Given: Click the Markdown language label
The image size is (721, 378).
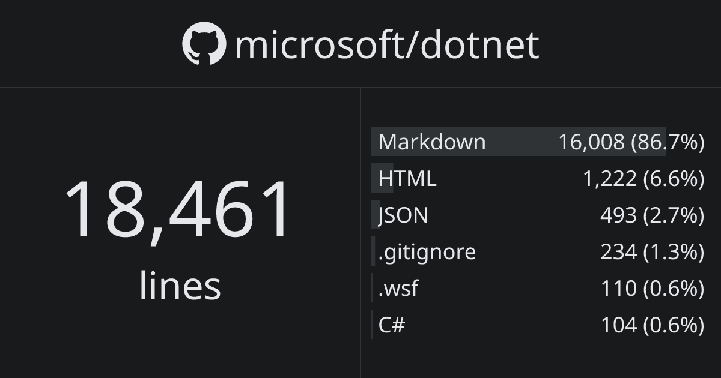Looking at the screenshot, I should pyautogui.click(x=432, y=142).
